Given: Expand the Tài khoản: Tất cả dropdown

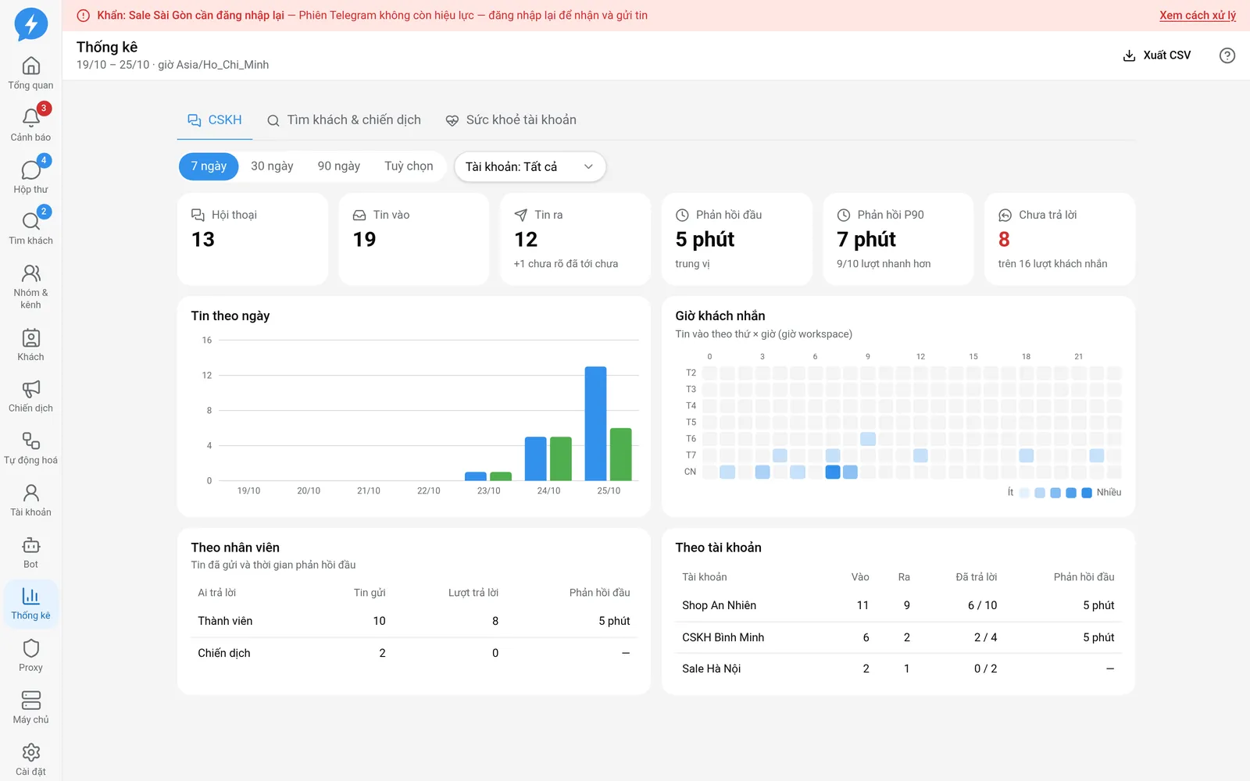Looking at the screenshot, I should pyautogui.click(x=530, y=166).
